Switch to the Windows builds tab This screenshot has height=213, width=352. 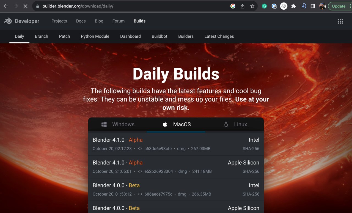[117, 124]
